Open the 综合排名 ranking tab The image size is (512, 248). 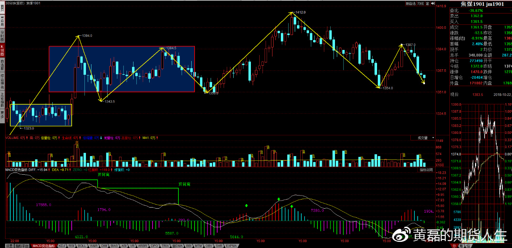tap(2, 82)
